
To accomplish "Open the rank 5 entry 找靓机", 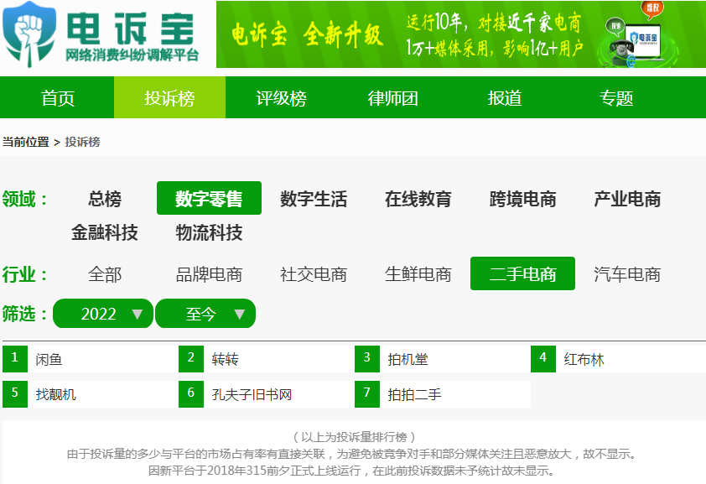I will point(91,394).
